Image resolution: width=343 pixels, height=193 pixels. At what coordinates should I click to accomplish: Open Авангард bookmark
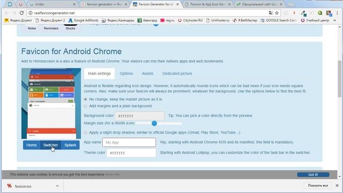pyautogui.click(x=147, y=20)
